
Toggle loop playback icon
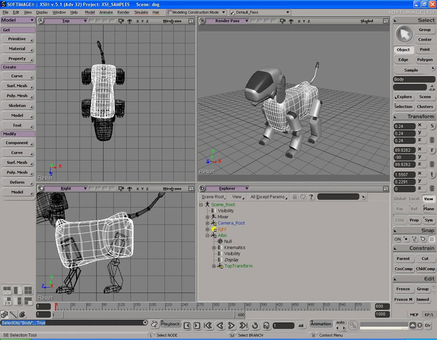pos(255,325)
